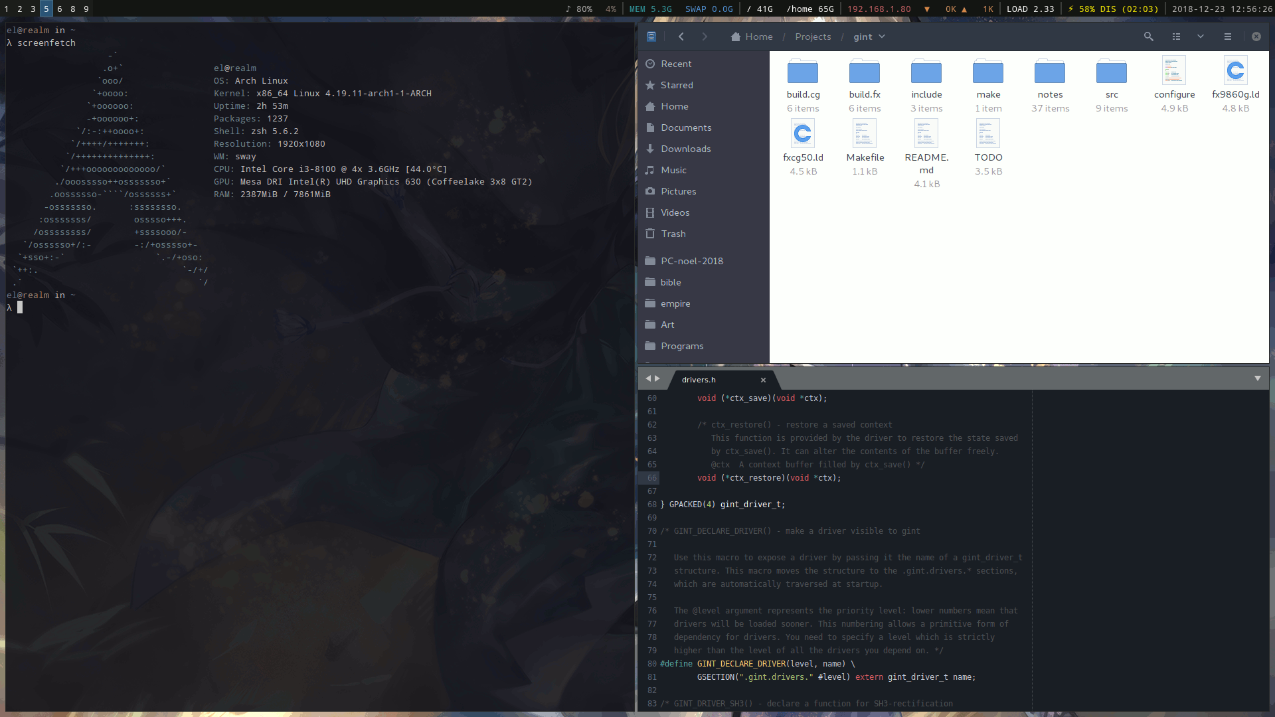Click the MEM 5.3G status entry
This screenshot has height=717, width=1275.
click(651, 9)
